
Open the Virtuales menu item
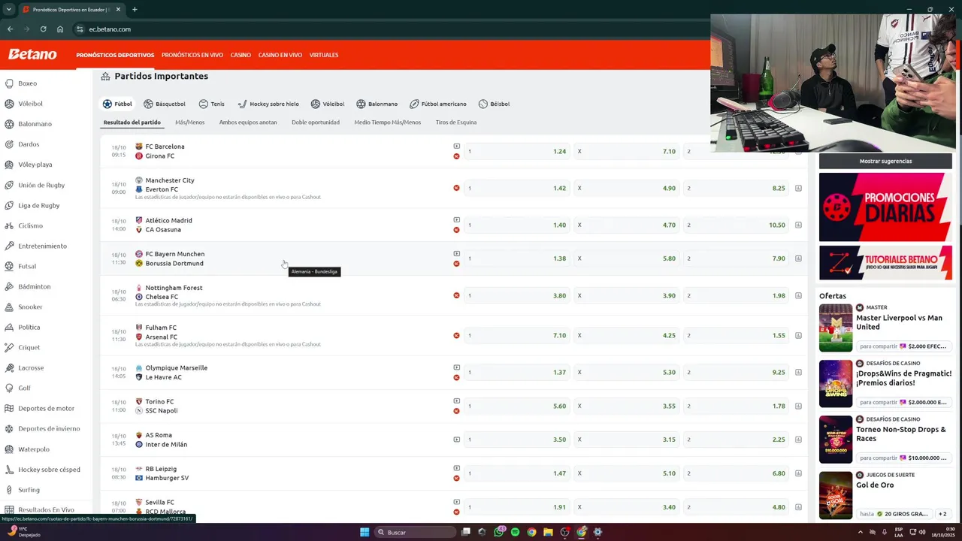[324, 55]
